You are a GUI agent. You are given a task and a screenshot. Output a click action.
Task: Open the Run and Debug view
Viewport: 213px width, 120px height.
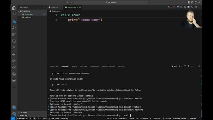pos(14,28)
